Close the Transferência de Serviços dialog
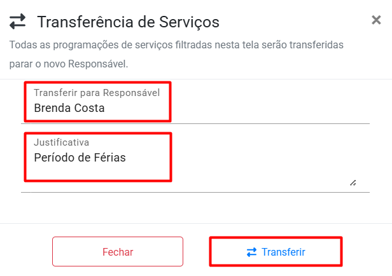392x276 pixels. [376, 20]
